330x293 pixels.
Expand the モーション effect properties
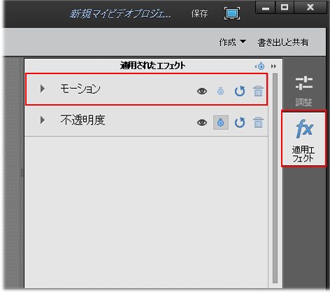coord(43,89)
